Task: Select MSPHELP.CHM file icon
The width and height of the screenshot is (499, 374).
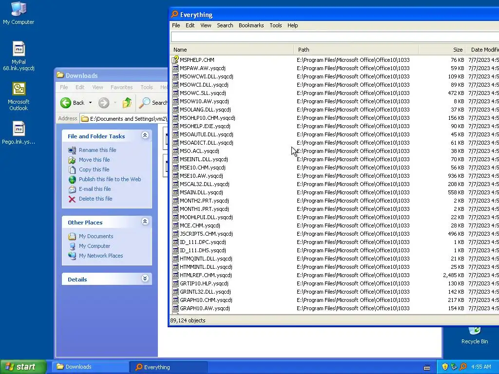Action: 175,59
